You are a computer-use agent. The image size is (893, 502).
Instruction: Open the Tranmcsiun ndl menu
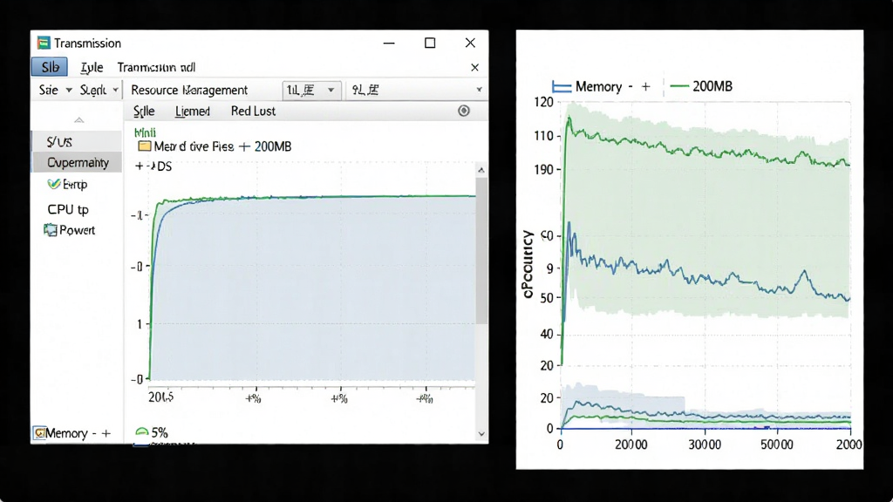click(156, 67)
